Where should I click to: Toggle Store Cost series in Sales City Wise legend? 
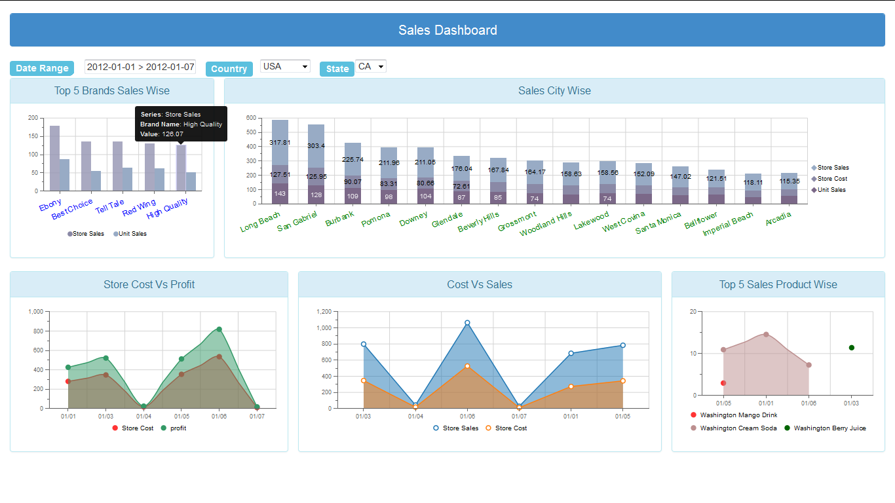click(x=814, y=179)
